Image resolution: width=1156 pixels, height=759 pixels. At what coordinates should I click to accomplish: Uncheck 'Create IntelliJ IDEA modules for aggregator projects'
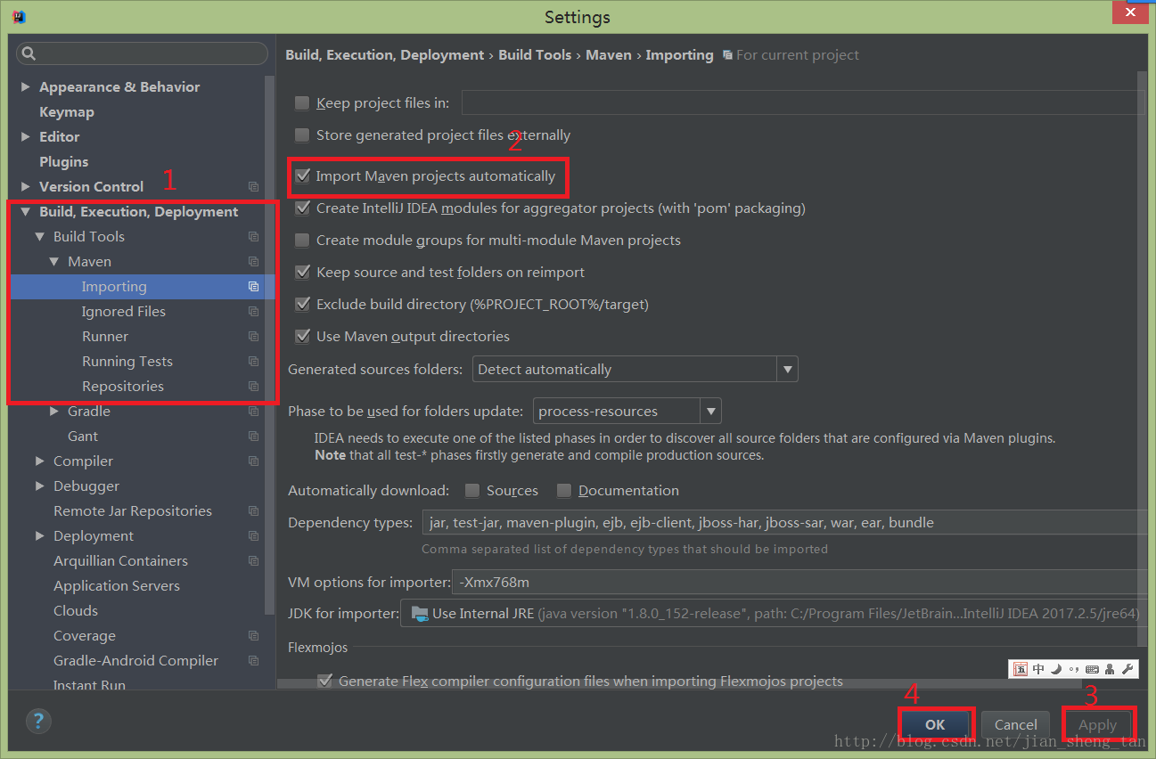click(x=302, y=208)
